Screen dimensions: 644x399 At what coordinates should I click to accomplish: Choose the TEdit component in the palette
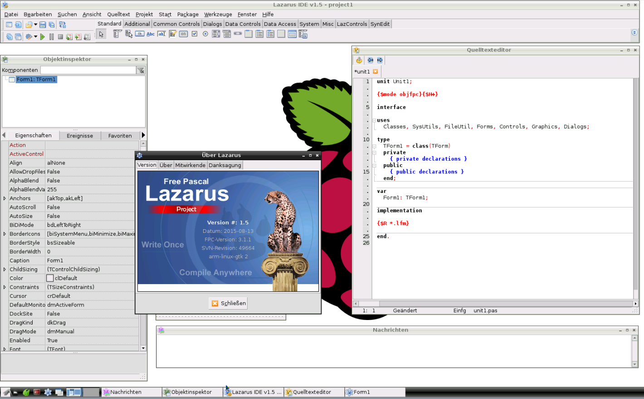tap(161, 34)
